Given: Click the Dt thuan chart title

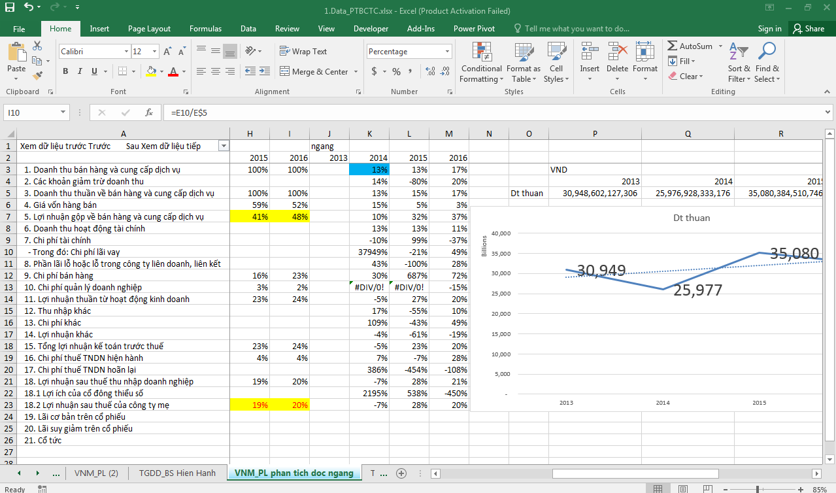Looking at the screenshot, I should coord(692,218).
